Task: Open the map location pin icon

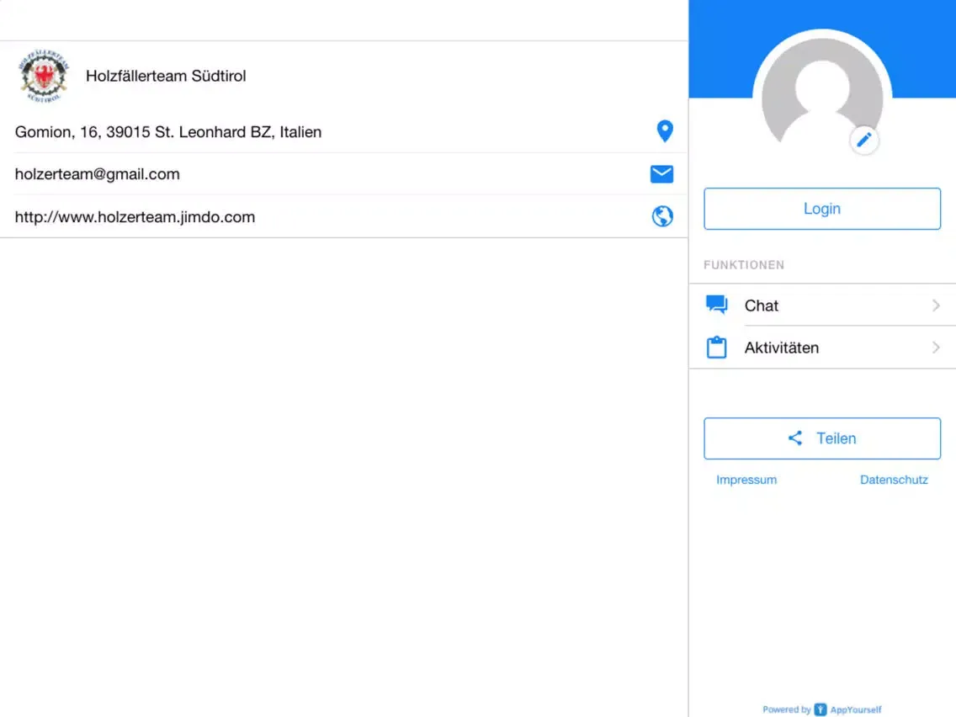Action: pos(665,131)
